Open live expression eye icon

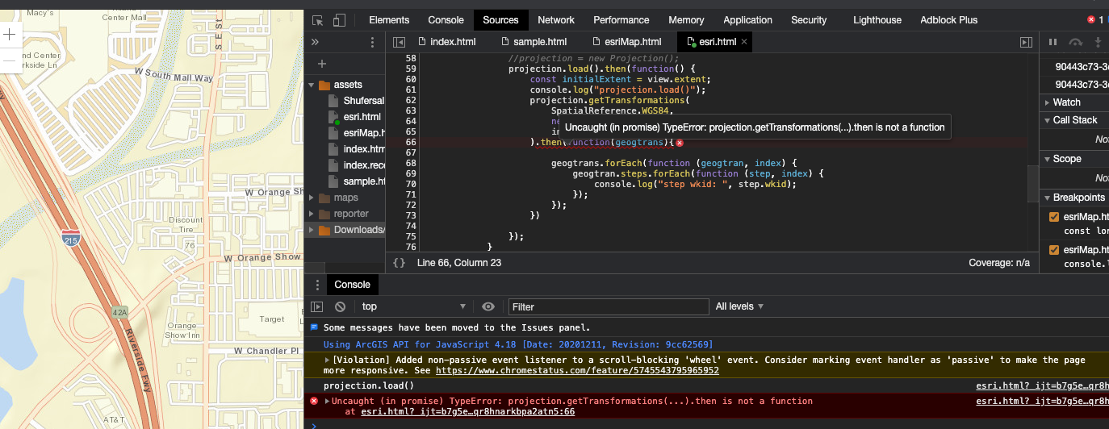click(x=488, y=306)
